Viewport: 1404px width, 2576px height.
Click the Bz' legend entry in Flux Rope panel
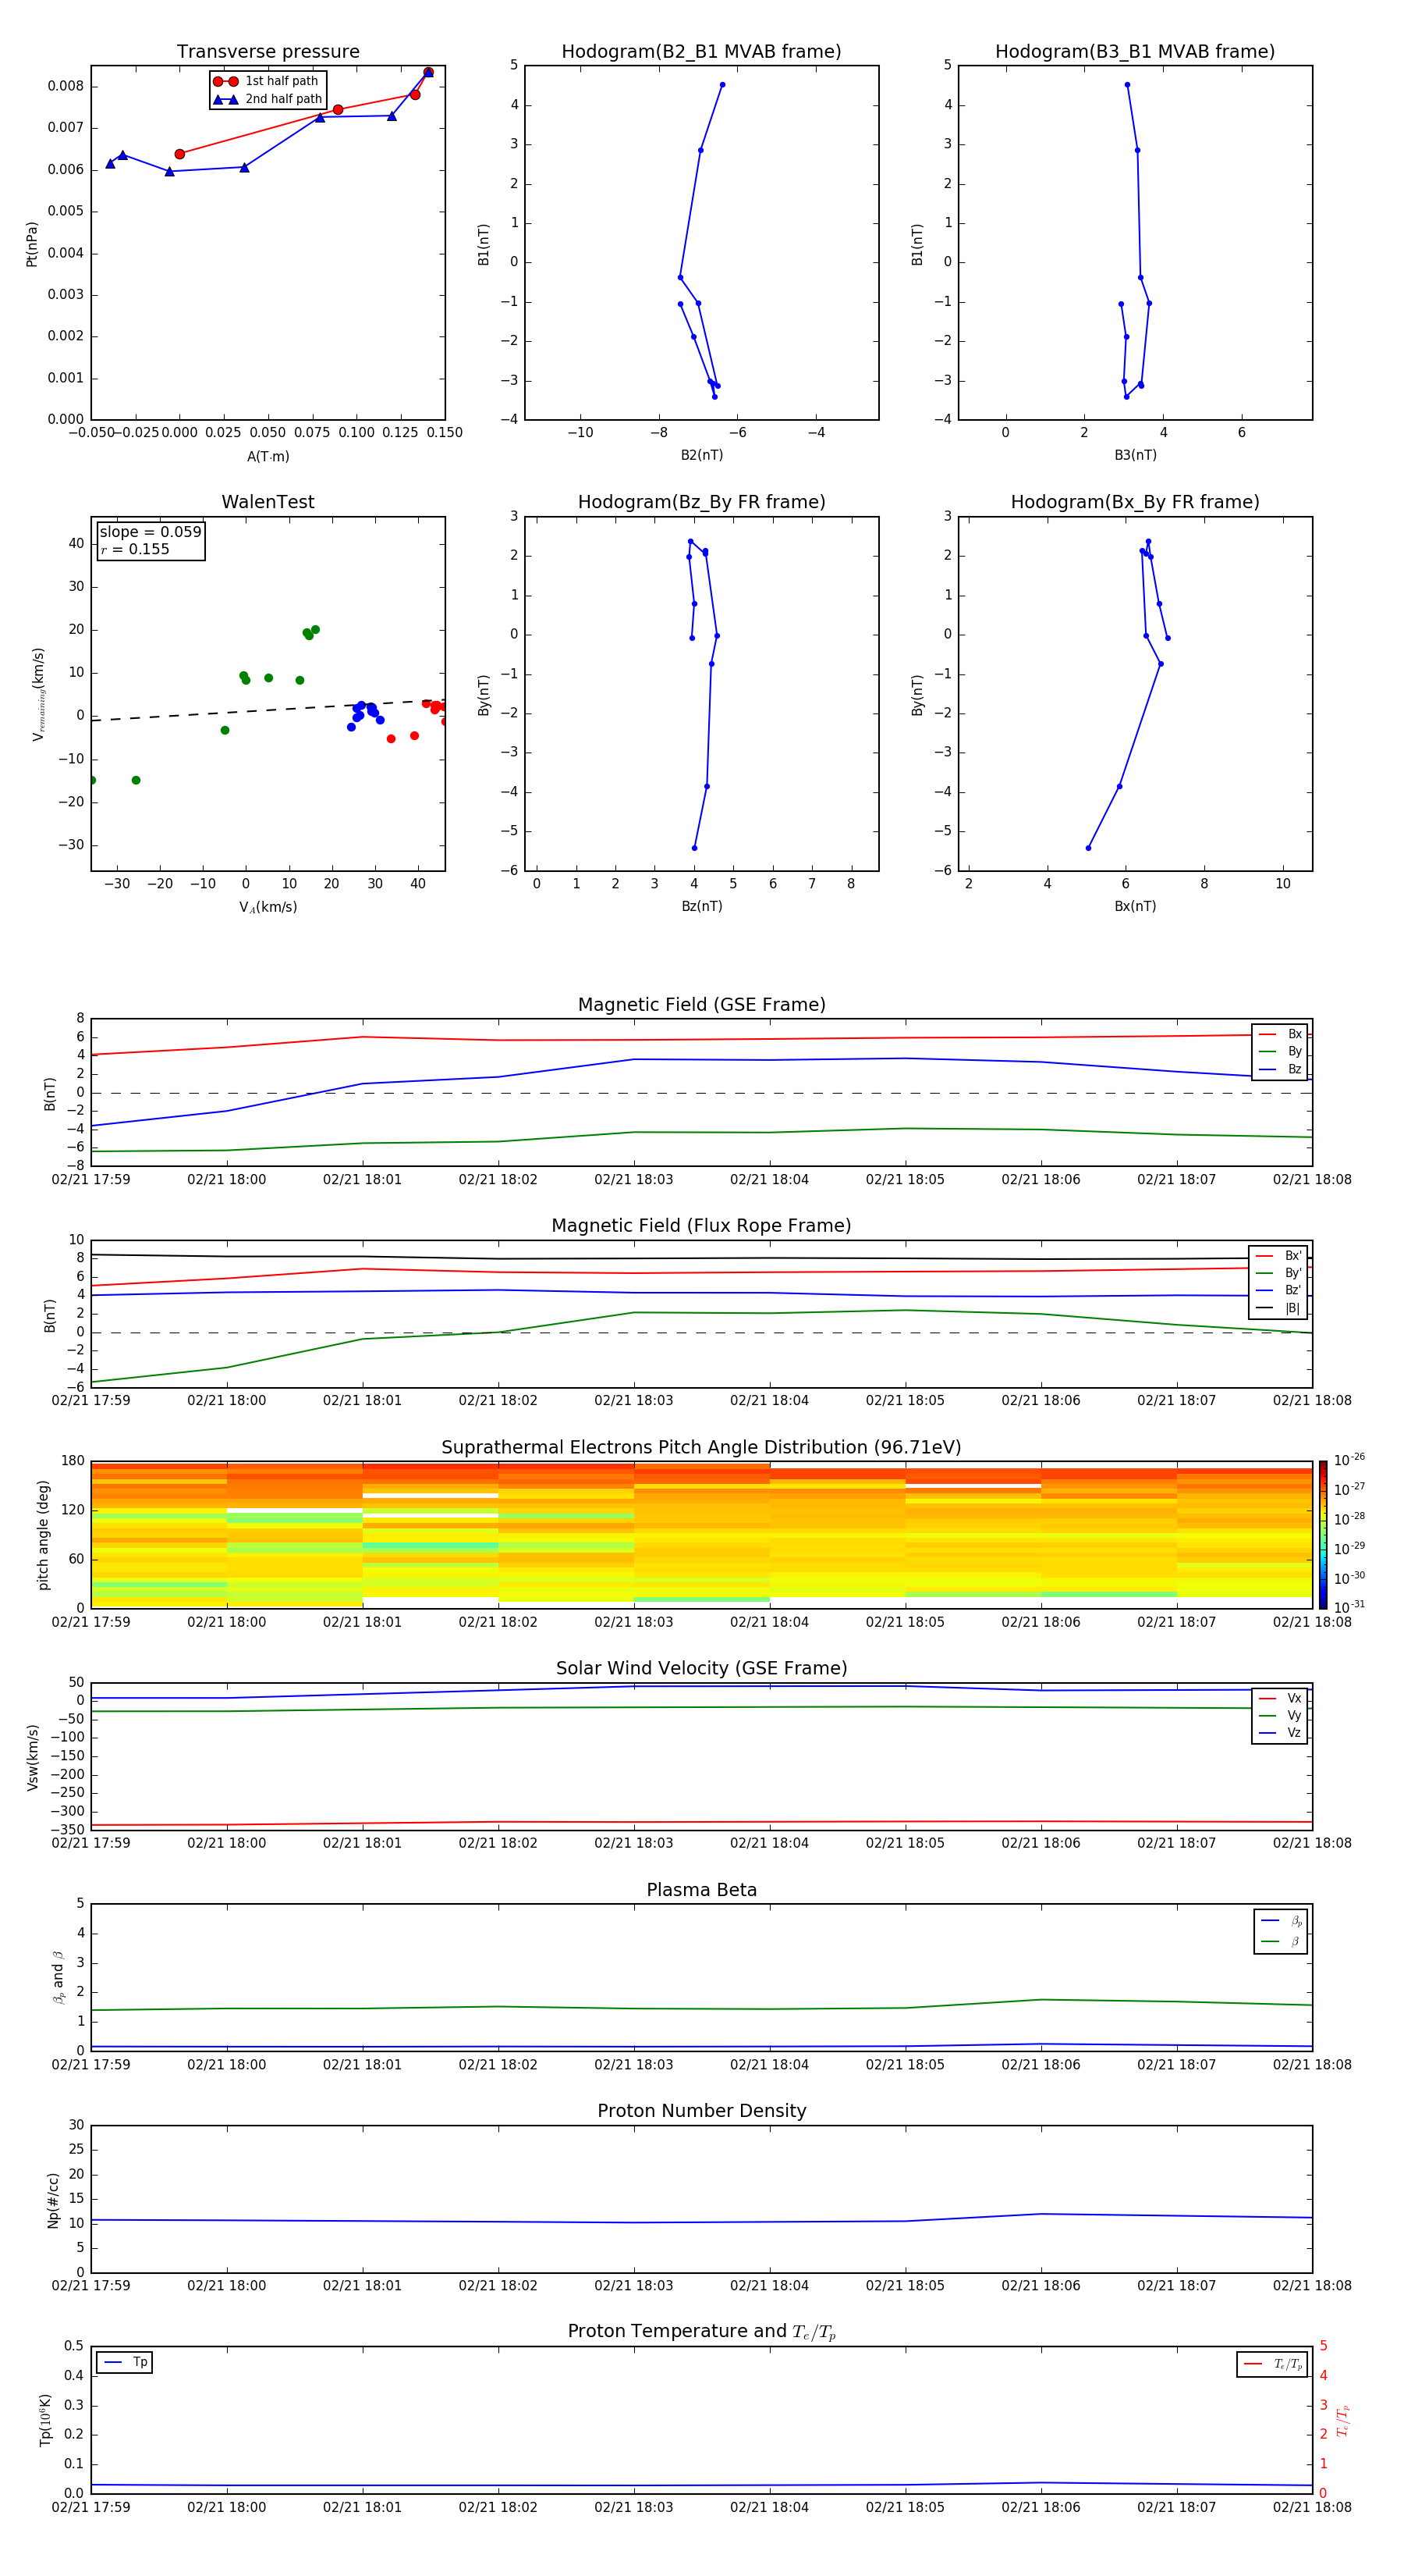(x=1278, y=1290)
